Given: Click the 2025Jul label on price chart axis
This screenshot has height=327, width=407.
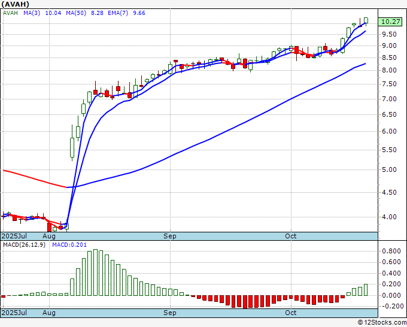Looking at the screenshot, I should (x=14, y=236).
